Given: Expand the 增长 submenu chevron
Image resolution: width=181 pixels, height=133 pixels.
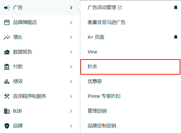Looking at the screenshot, I should [x=71, y=37].
